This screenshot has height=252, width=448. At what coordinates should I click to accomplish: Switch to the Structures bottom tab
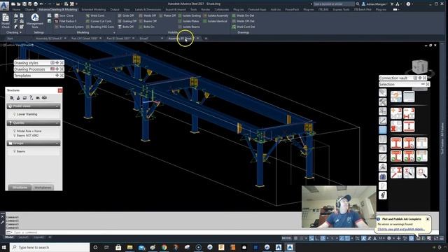[x=20, y=188]
